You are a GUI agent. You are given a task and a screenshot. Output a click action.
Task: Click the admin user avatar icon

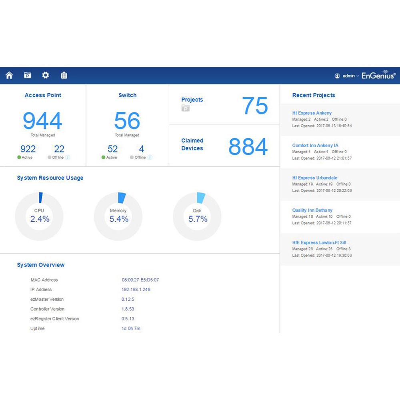[337, 76]
